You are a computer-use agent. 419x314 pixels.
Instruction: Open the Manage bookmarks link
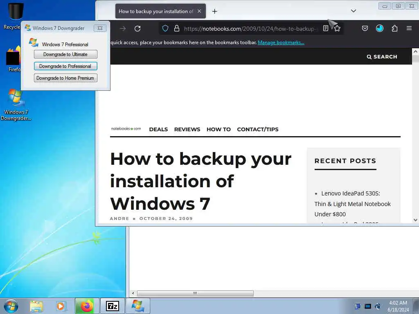point(281,43)
